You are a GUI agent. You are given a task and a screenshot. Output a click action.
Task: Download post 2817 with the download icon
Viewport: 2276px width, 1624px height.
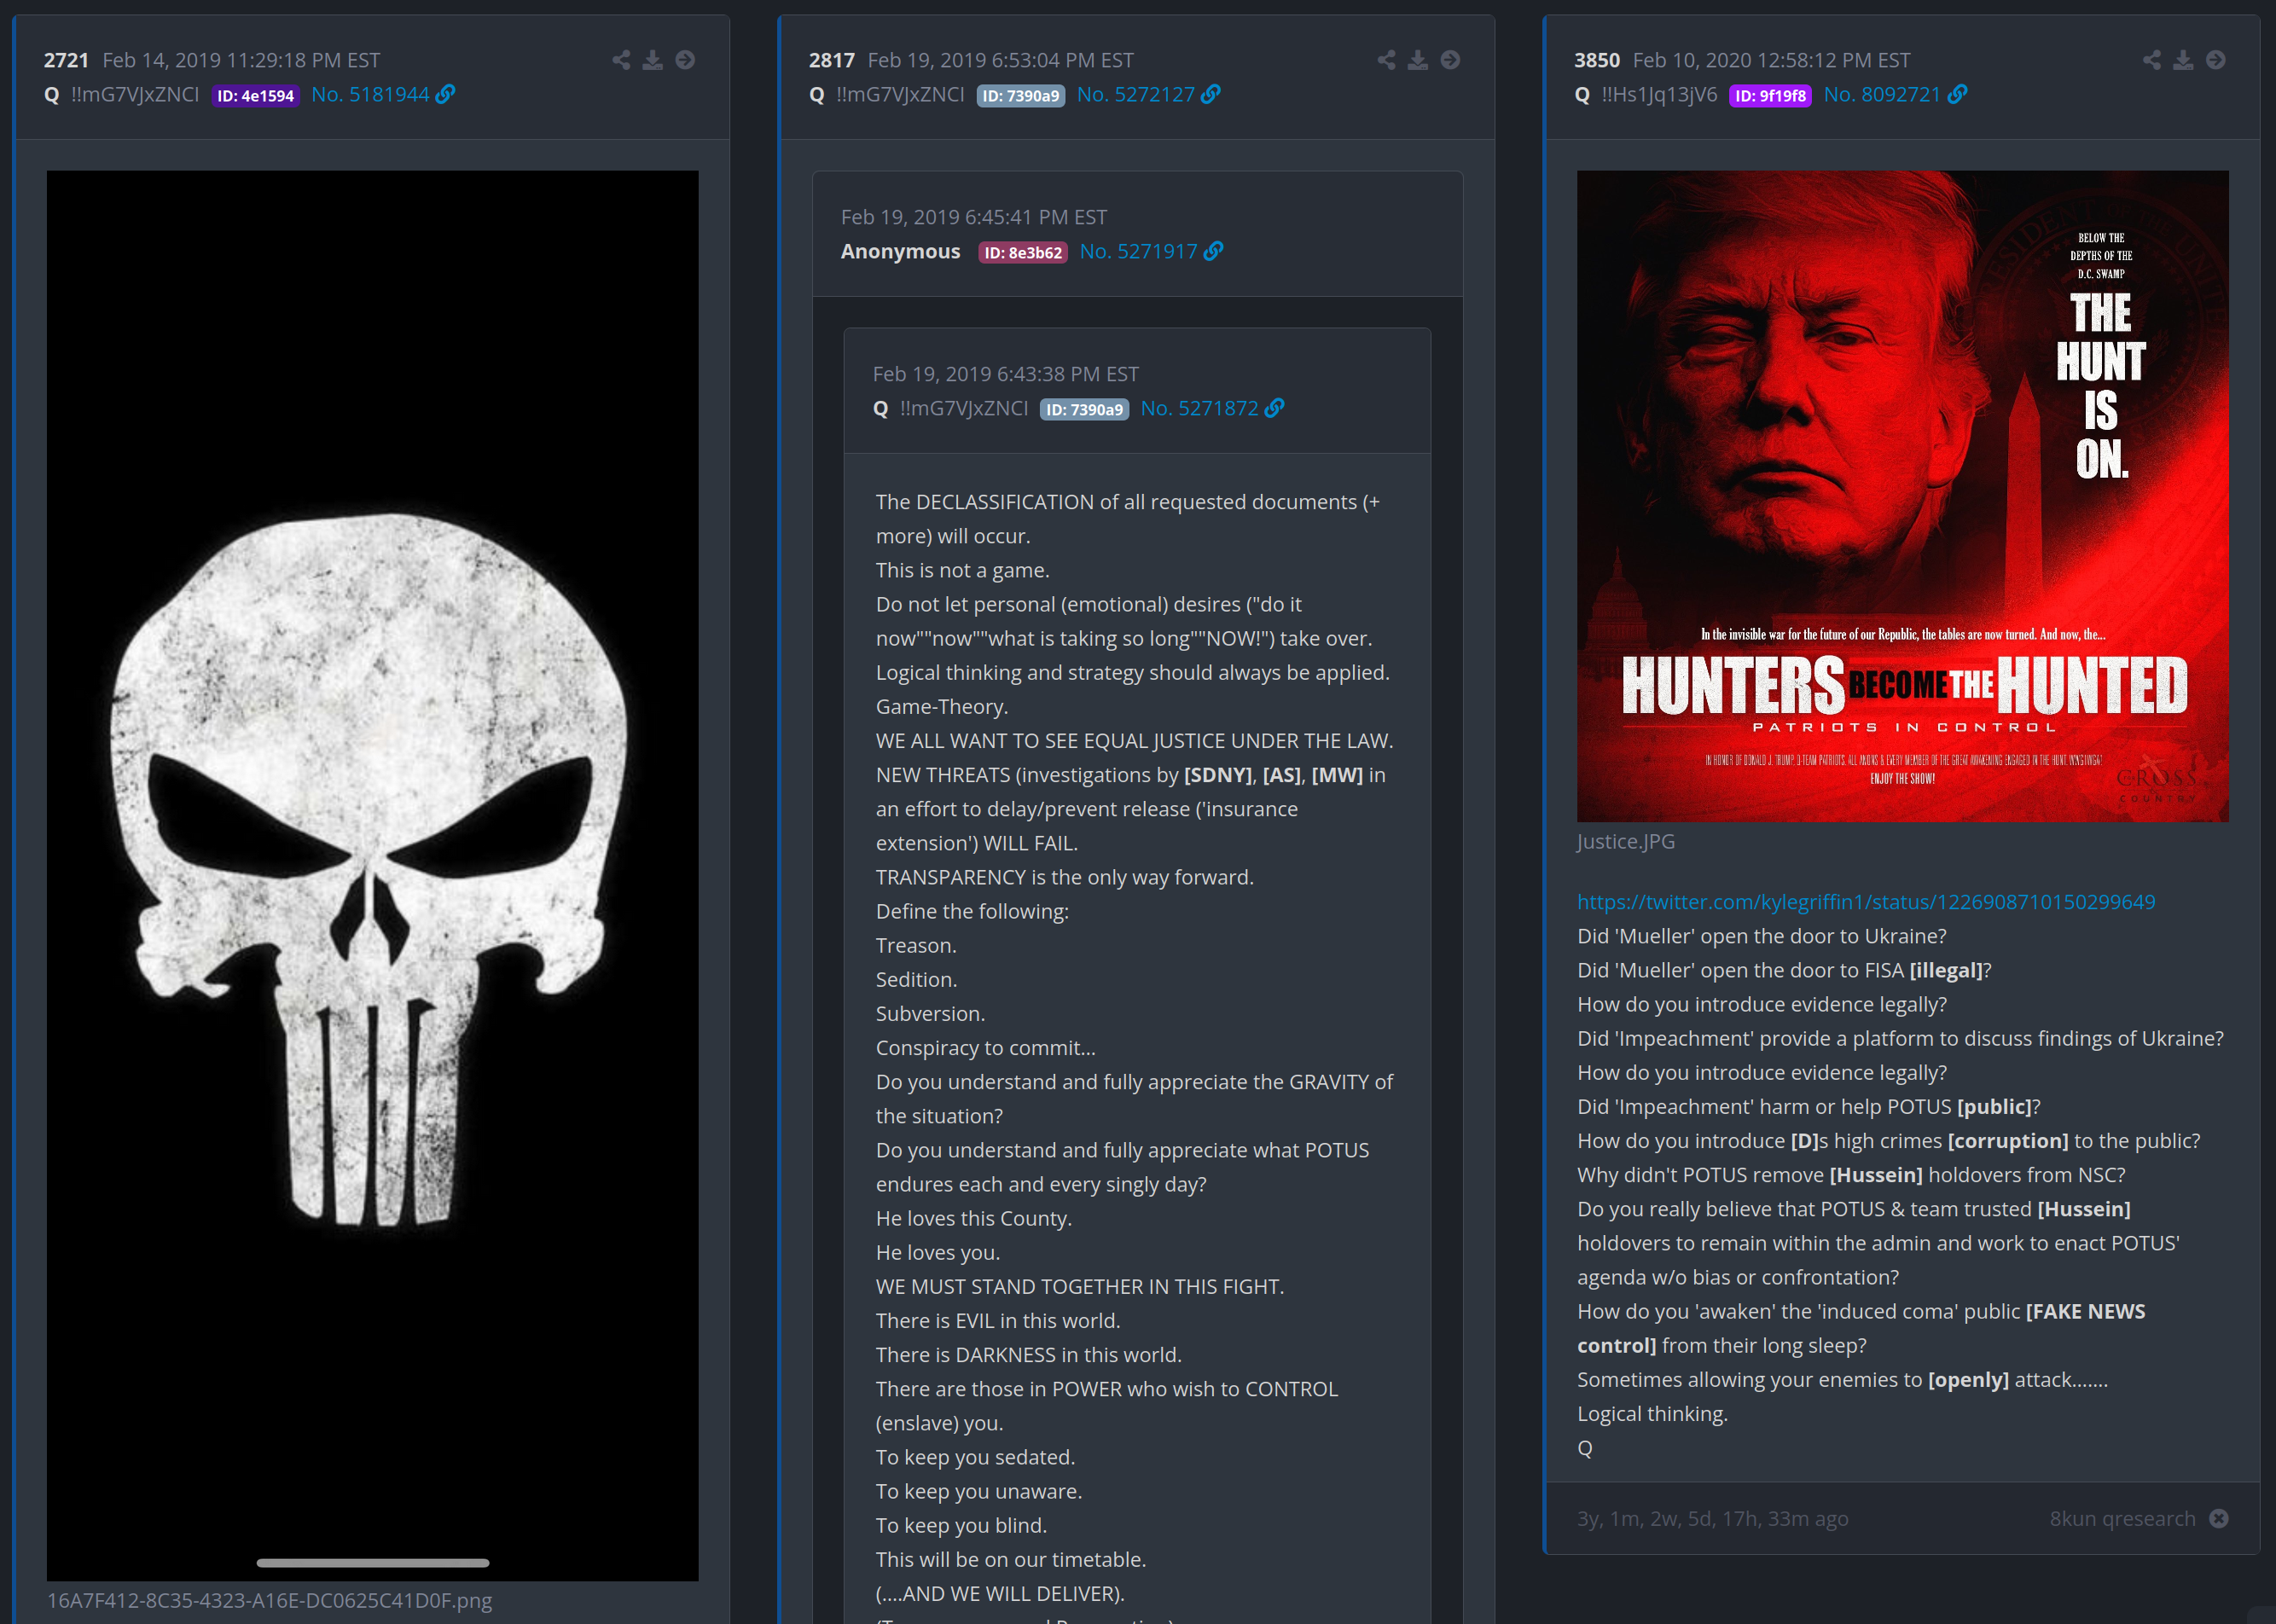pos(1418,60)
